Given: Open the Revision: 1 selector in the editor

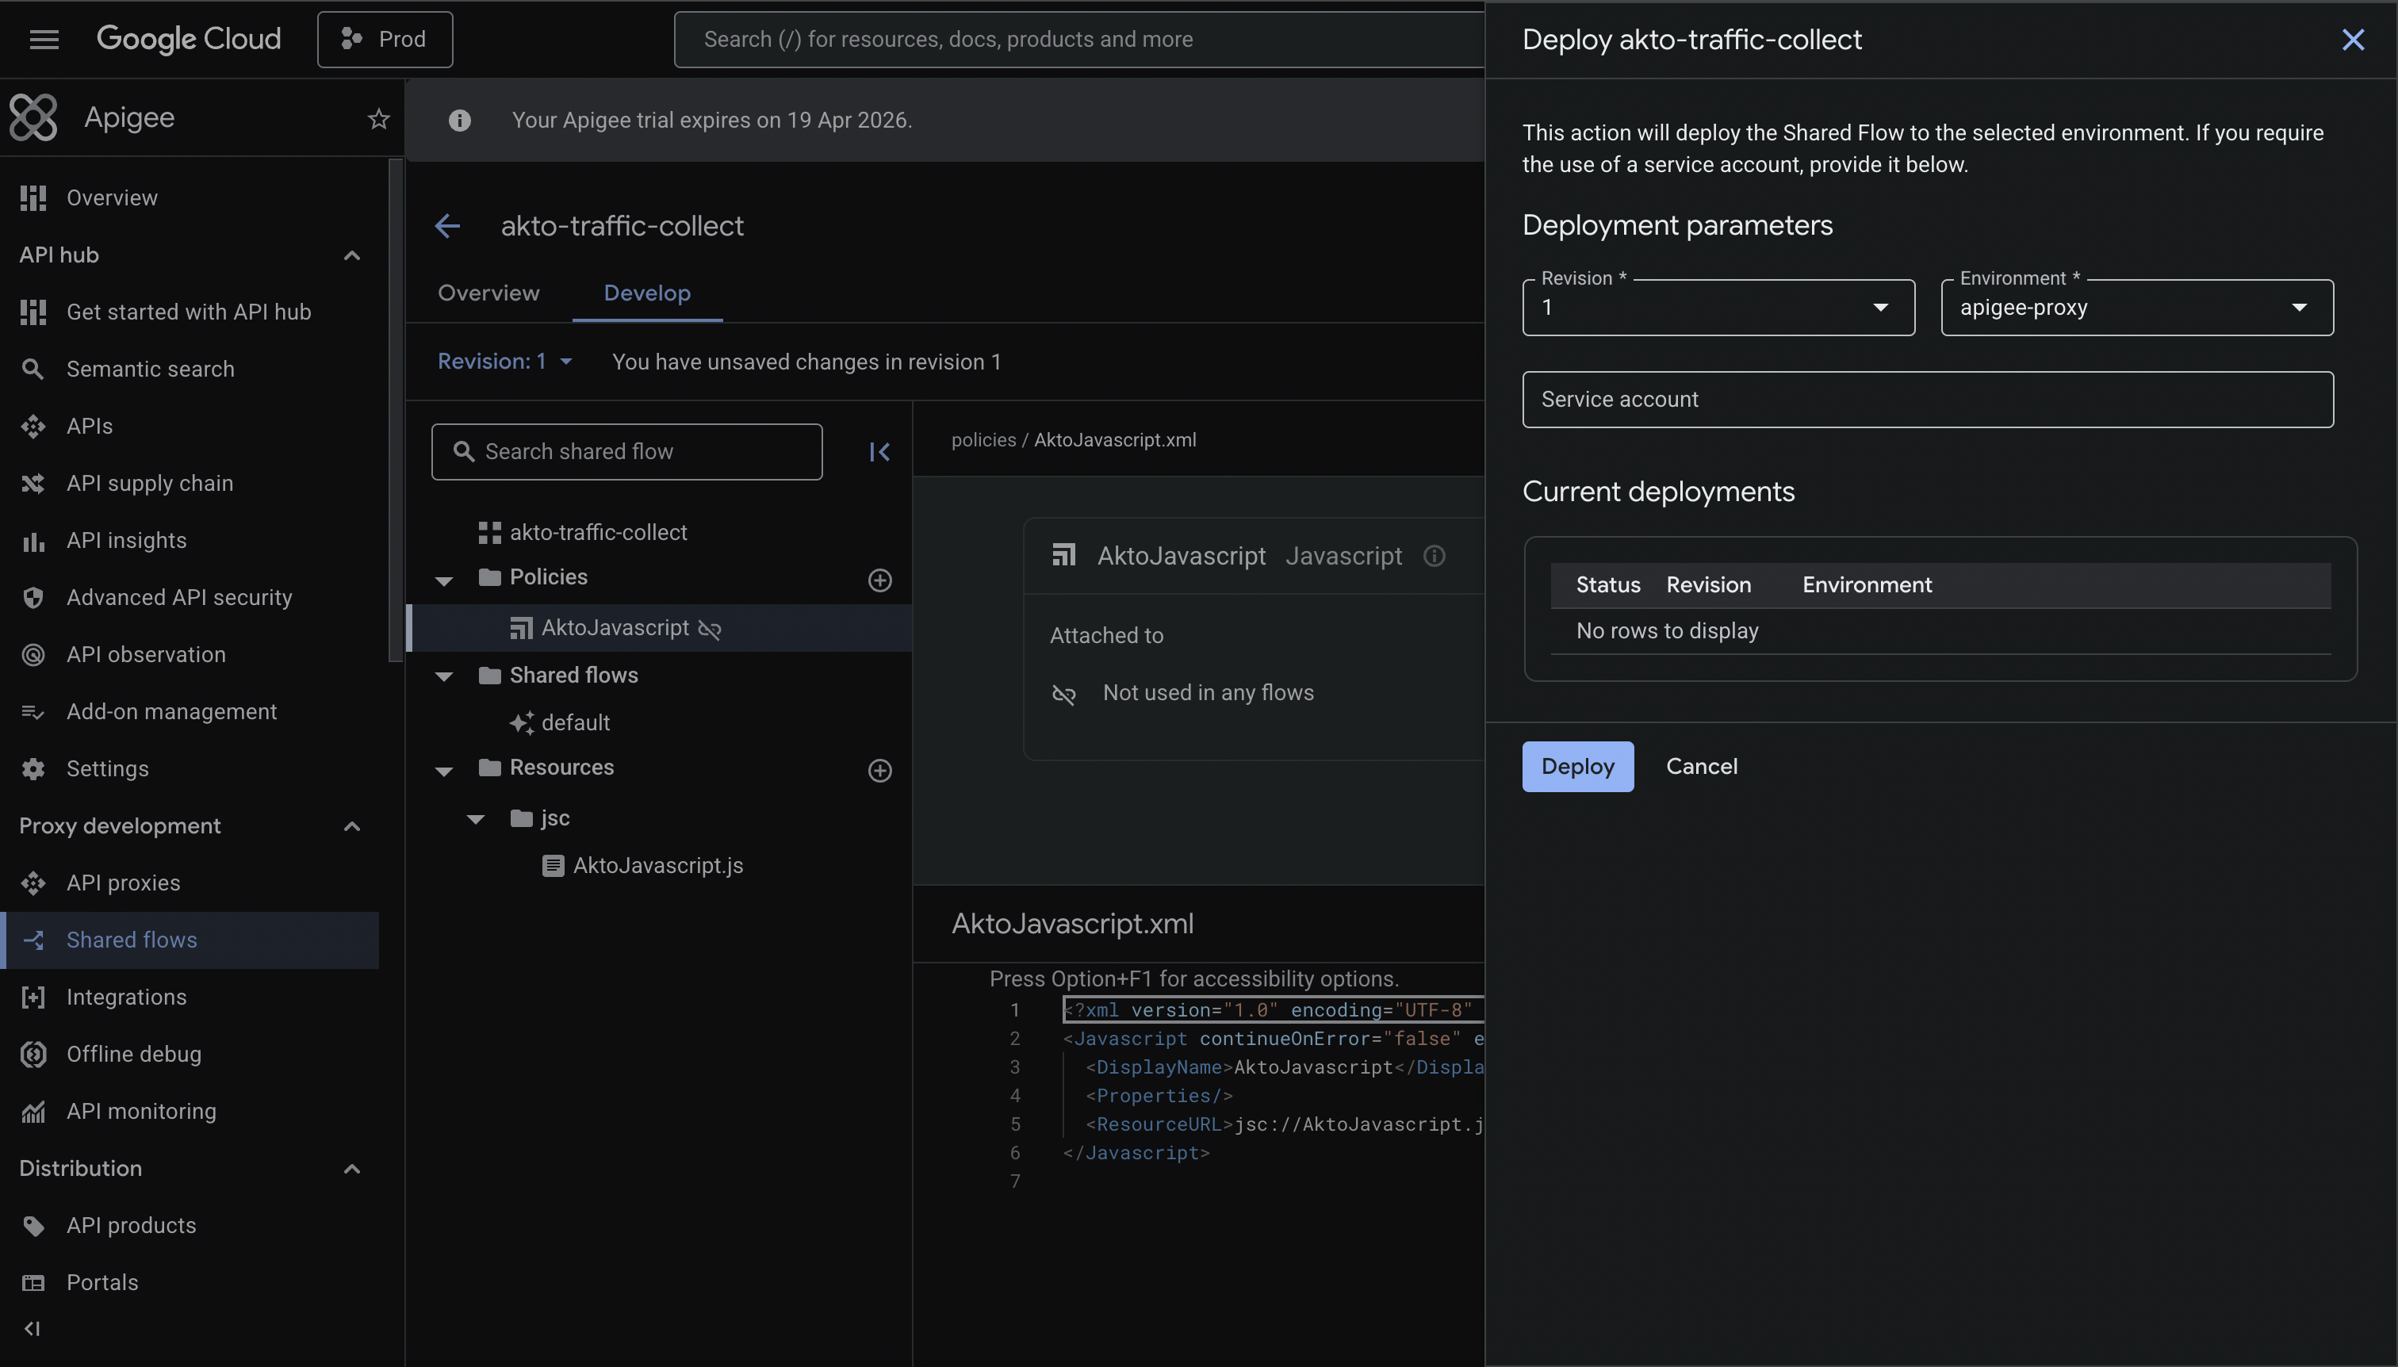Looking at the screenshot, I should pos(504,362).
